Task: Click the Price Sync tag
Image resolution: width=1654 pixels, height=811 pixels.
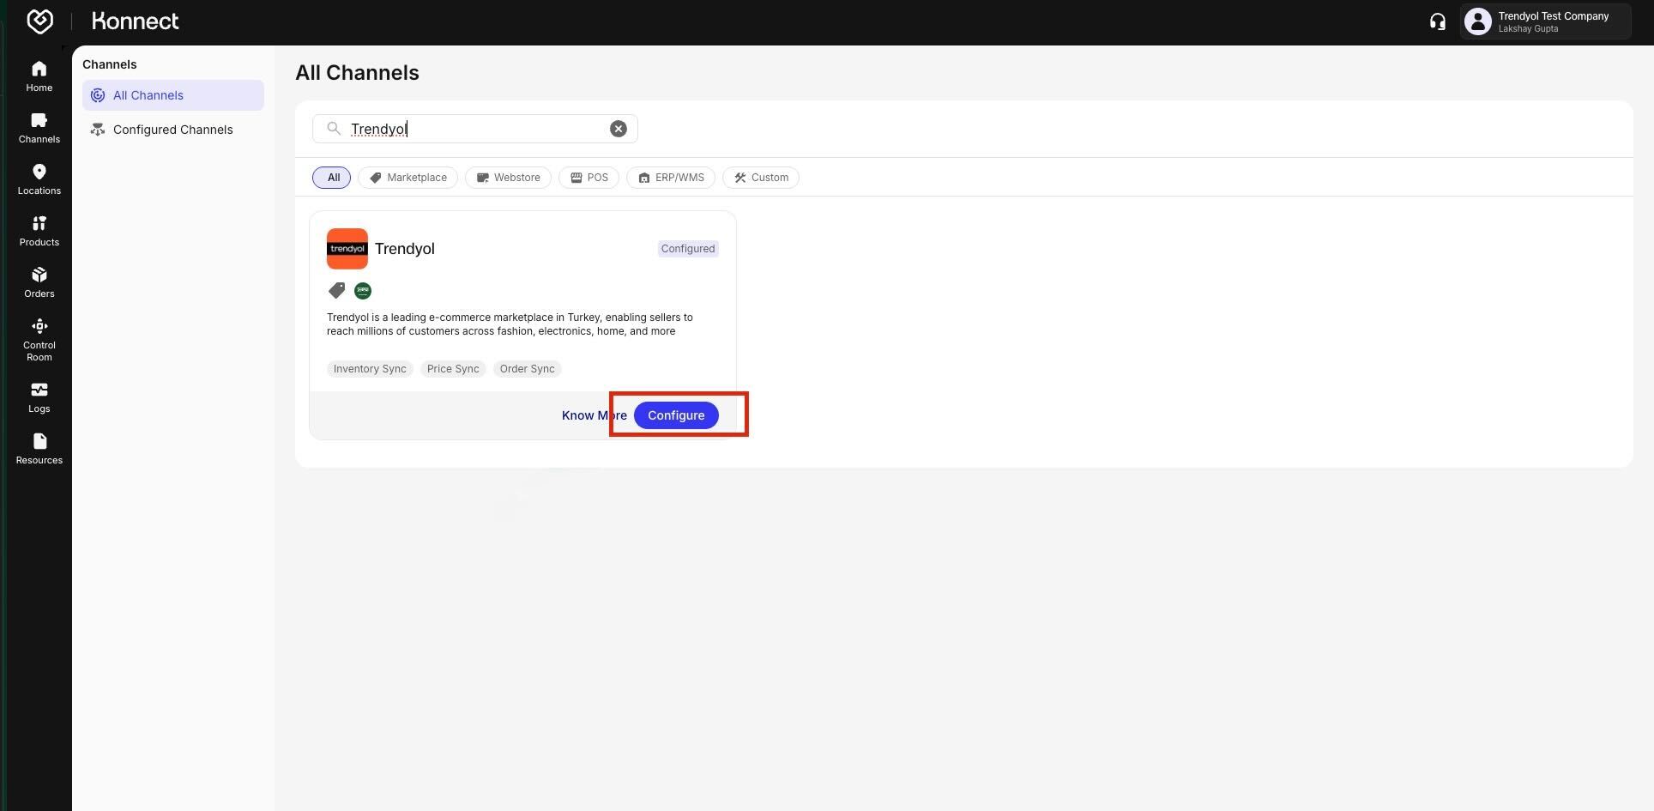Action: (x=453, y=369)
